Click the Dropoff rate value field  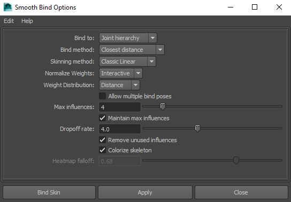120,129
